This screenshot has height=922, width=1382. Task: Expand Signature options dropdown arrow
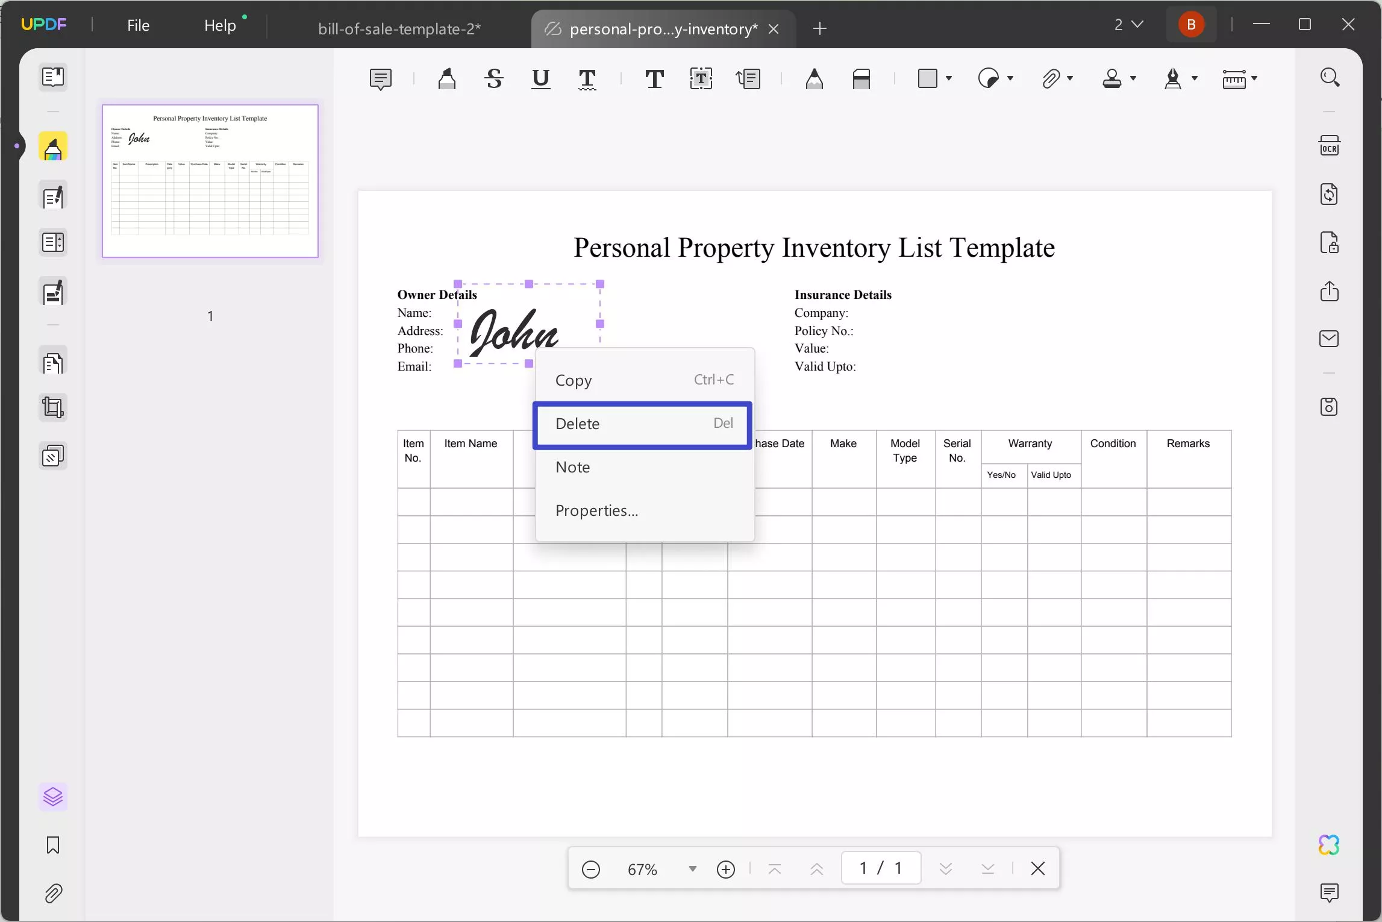pyautogui.click(x=1195, y=78)
